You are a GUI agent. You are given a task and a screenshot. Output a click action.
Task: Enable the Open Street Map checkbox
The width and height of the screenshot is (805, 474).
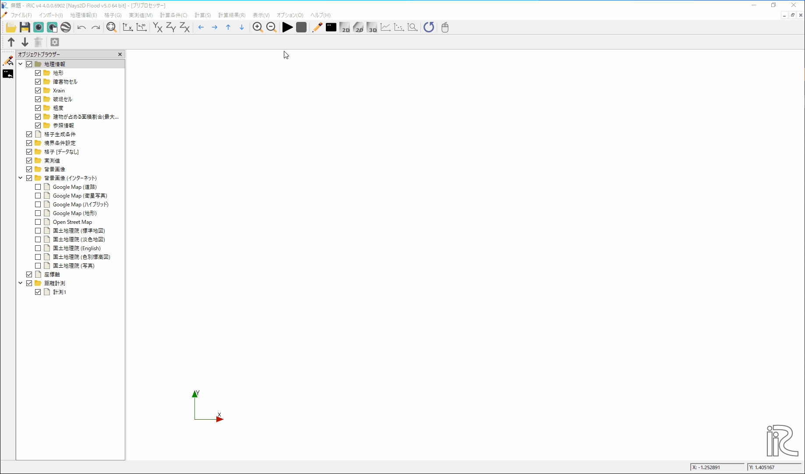pos(38,222)
